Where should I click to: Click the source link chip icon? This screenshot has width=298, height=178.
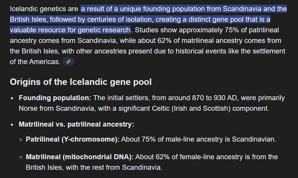(69, 62)
